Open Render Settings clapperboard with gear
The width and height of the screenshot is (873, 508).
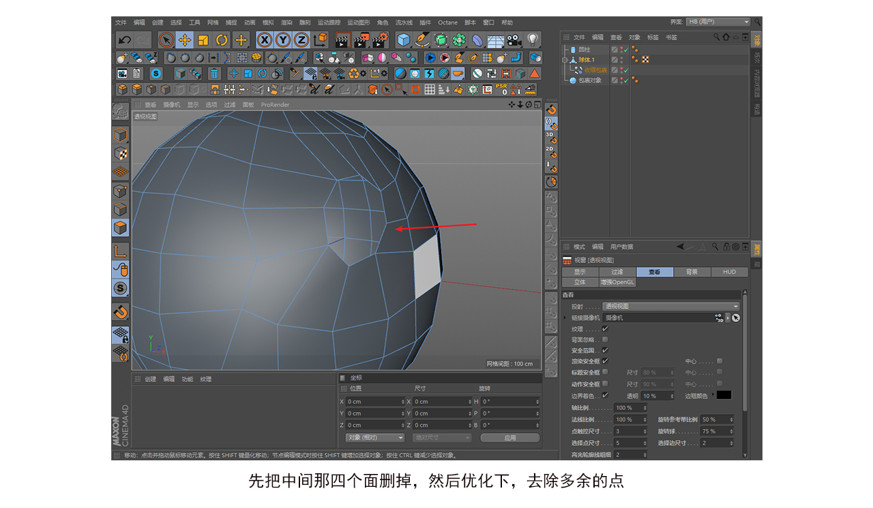[x=379, y=40]
